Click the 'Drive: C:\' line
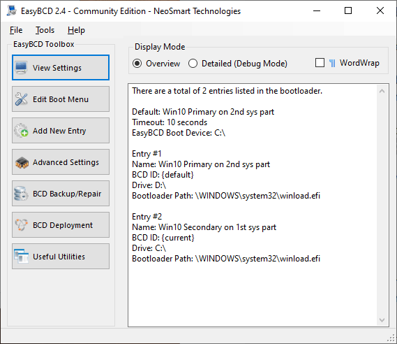The width and height of the screenshot is (397, 344). [x=149, y=248]
